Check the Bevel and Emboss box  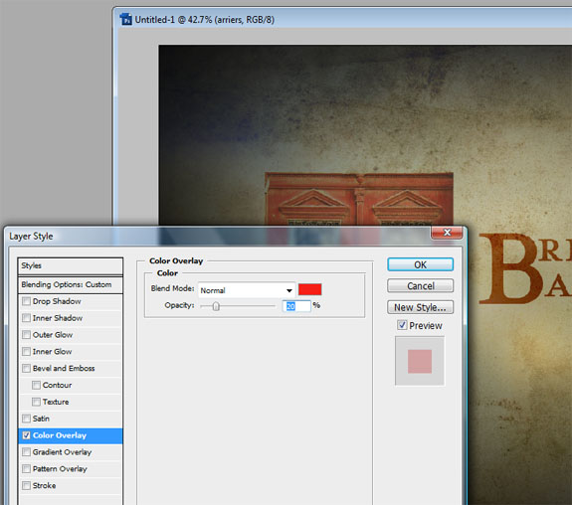click(x=26, y=368)
